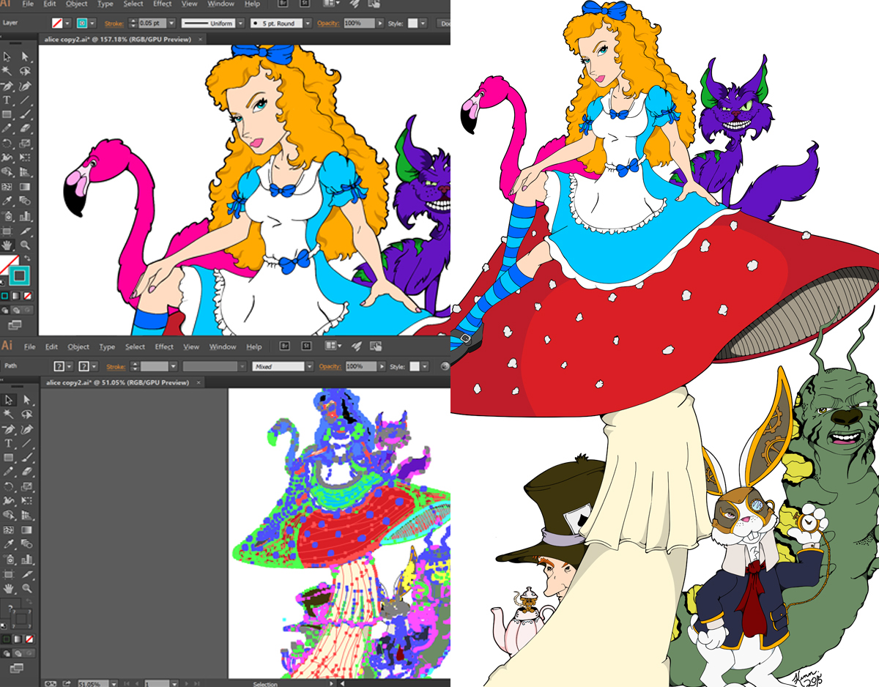879x687 pixels.
Task: Select the Zoom tool in top window
Action: (25, 245)
